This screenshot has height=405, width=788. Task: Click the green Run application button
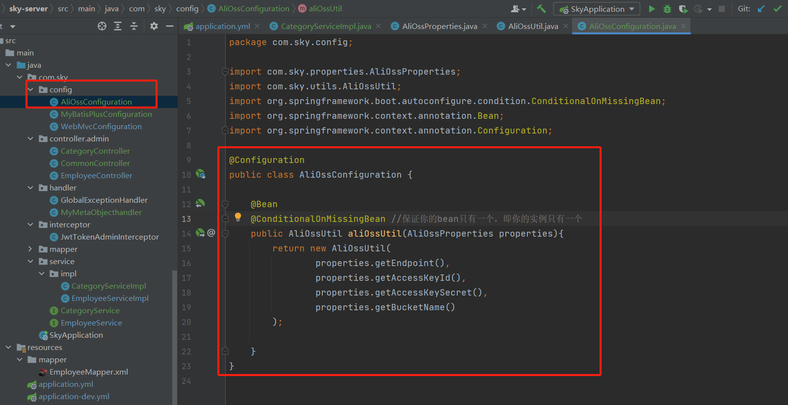point(652,9)
